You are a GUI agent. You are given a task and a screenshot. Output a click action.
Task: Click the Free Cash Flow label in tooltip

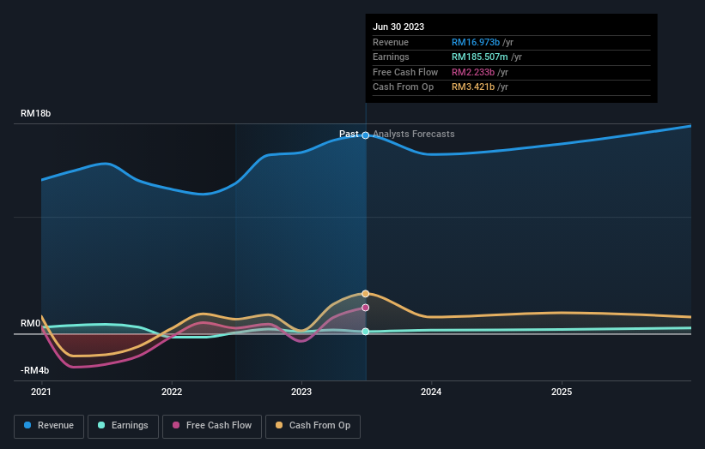tap(405, 72)
